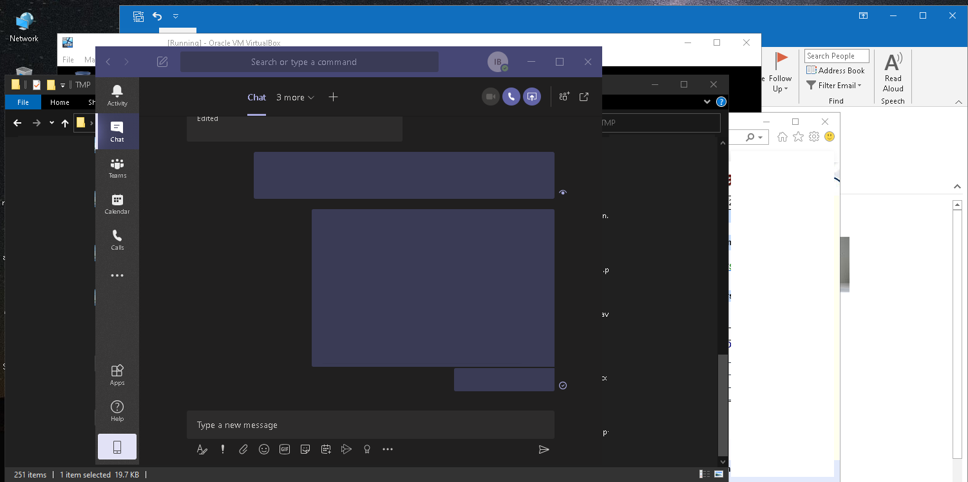Open Home tab in File Explorer
Image resolution: width=968 pixels, height=482 pixels.
click(60, 102)
